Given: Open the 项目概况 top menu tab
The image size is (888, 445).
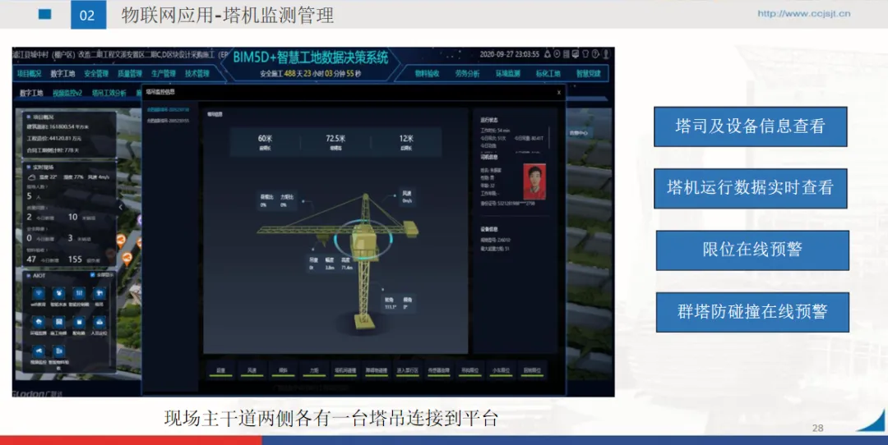Looking at the screenshot, I should [29, 74].
